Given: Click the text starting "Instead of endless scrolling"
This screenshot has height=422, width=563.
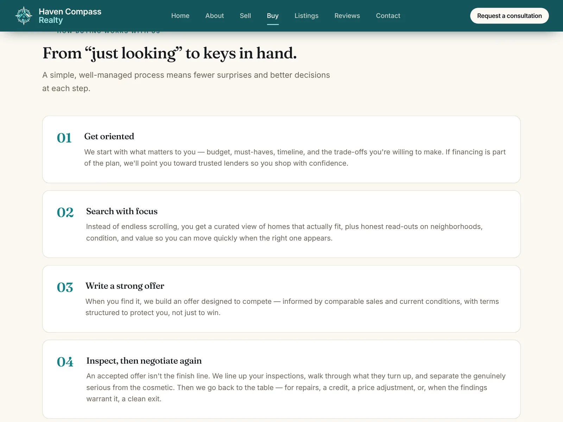Looking at the screenshot, I should (x=284, y=232).
